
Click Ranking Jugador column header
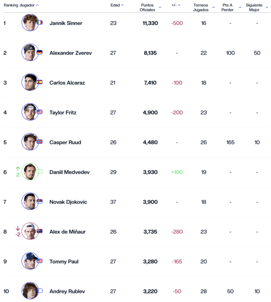(x=19, y=5)
